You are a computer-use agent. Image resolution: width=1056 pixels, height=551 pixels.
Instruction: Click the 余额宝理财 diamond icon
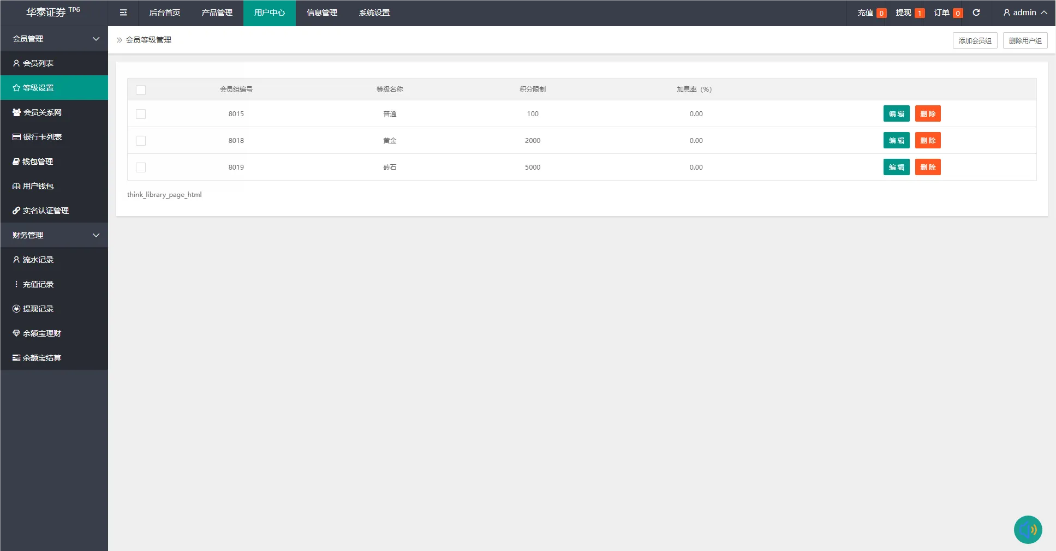point(16,333)
